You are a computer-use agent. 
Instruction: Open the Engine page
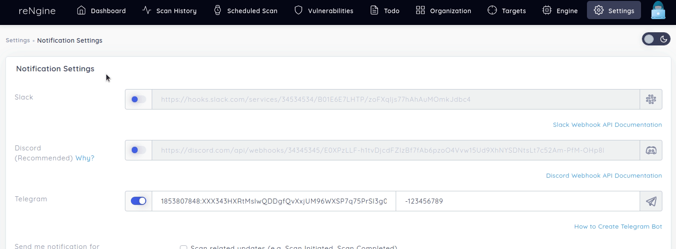pos(560,10)
